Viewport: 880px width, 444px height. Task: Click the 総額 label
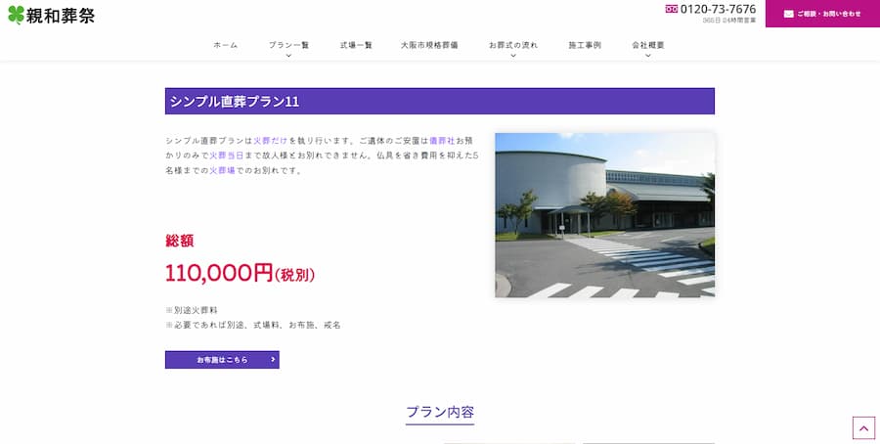click(180, 241)
